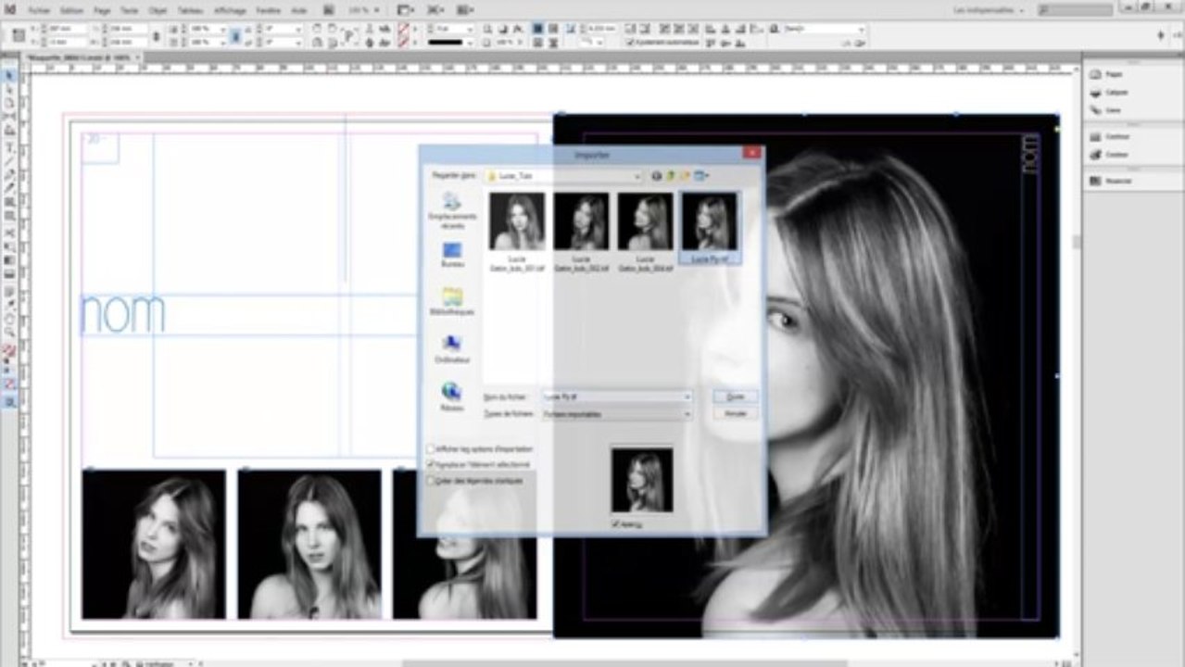Toggle Créer des légendes statiques checkbox
The height and width of the screenshot is (667, 1185).
(431, 481)
